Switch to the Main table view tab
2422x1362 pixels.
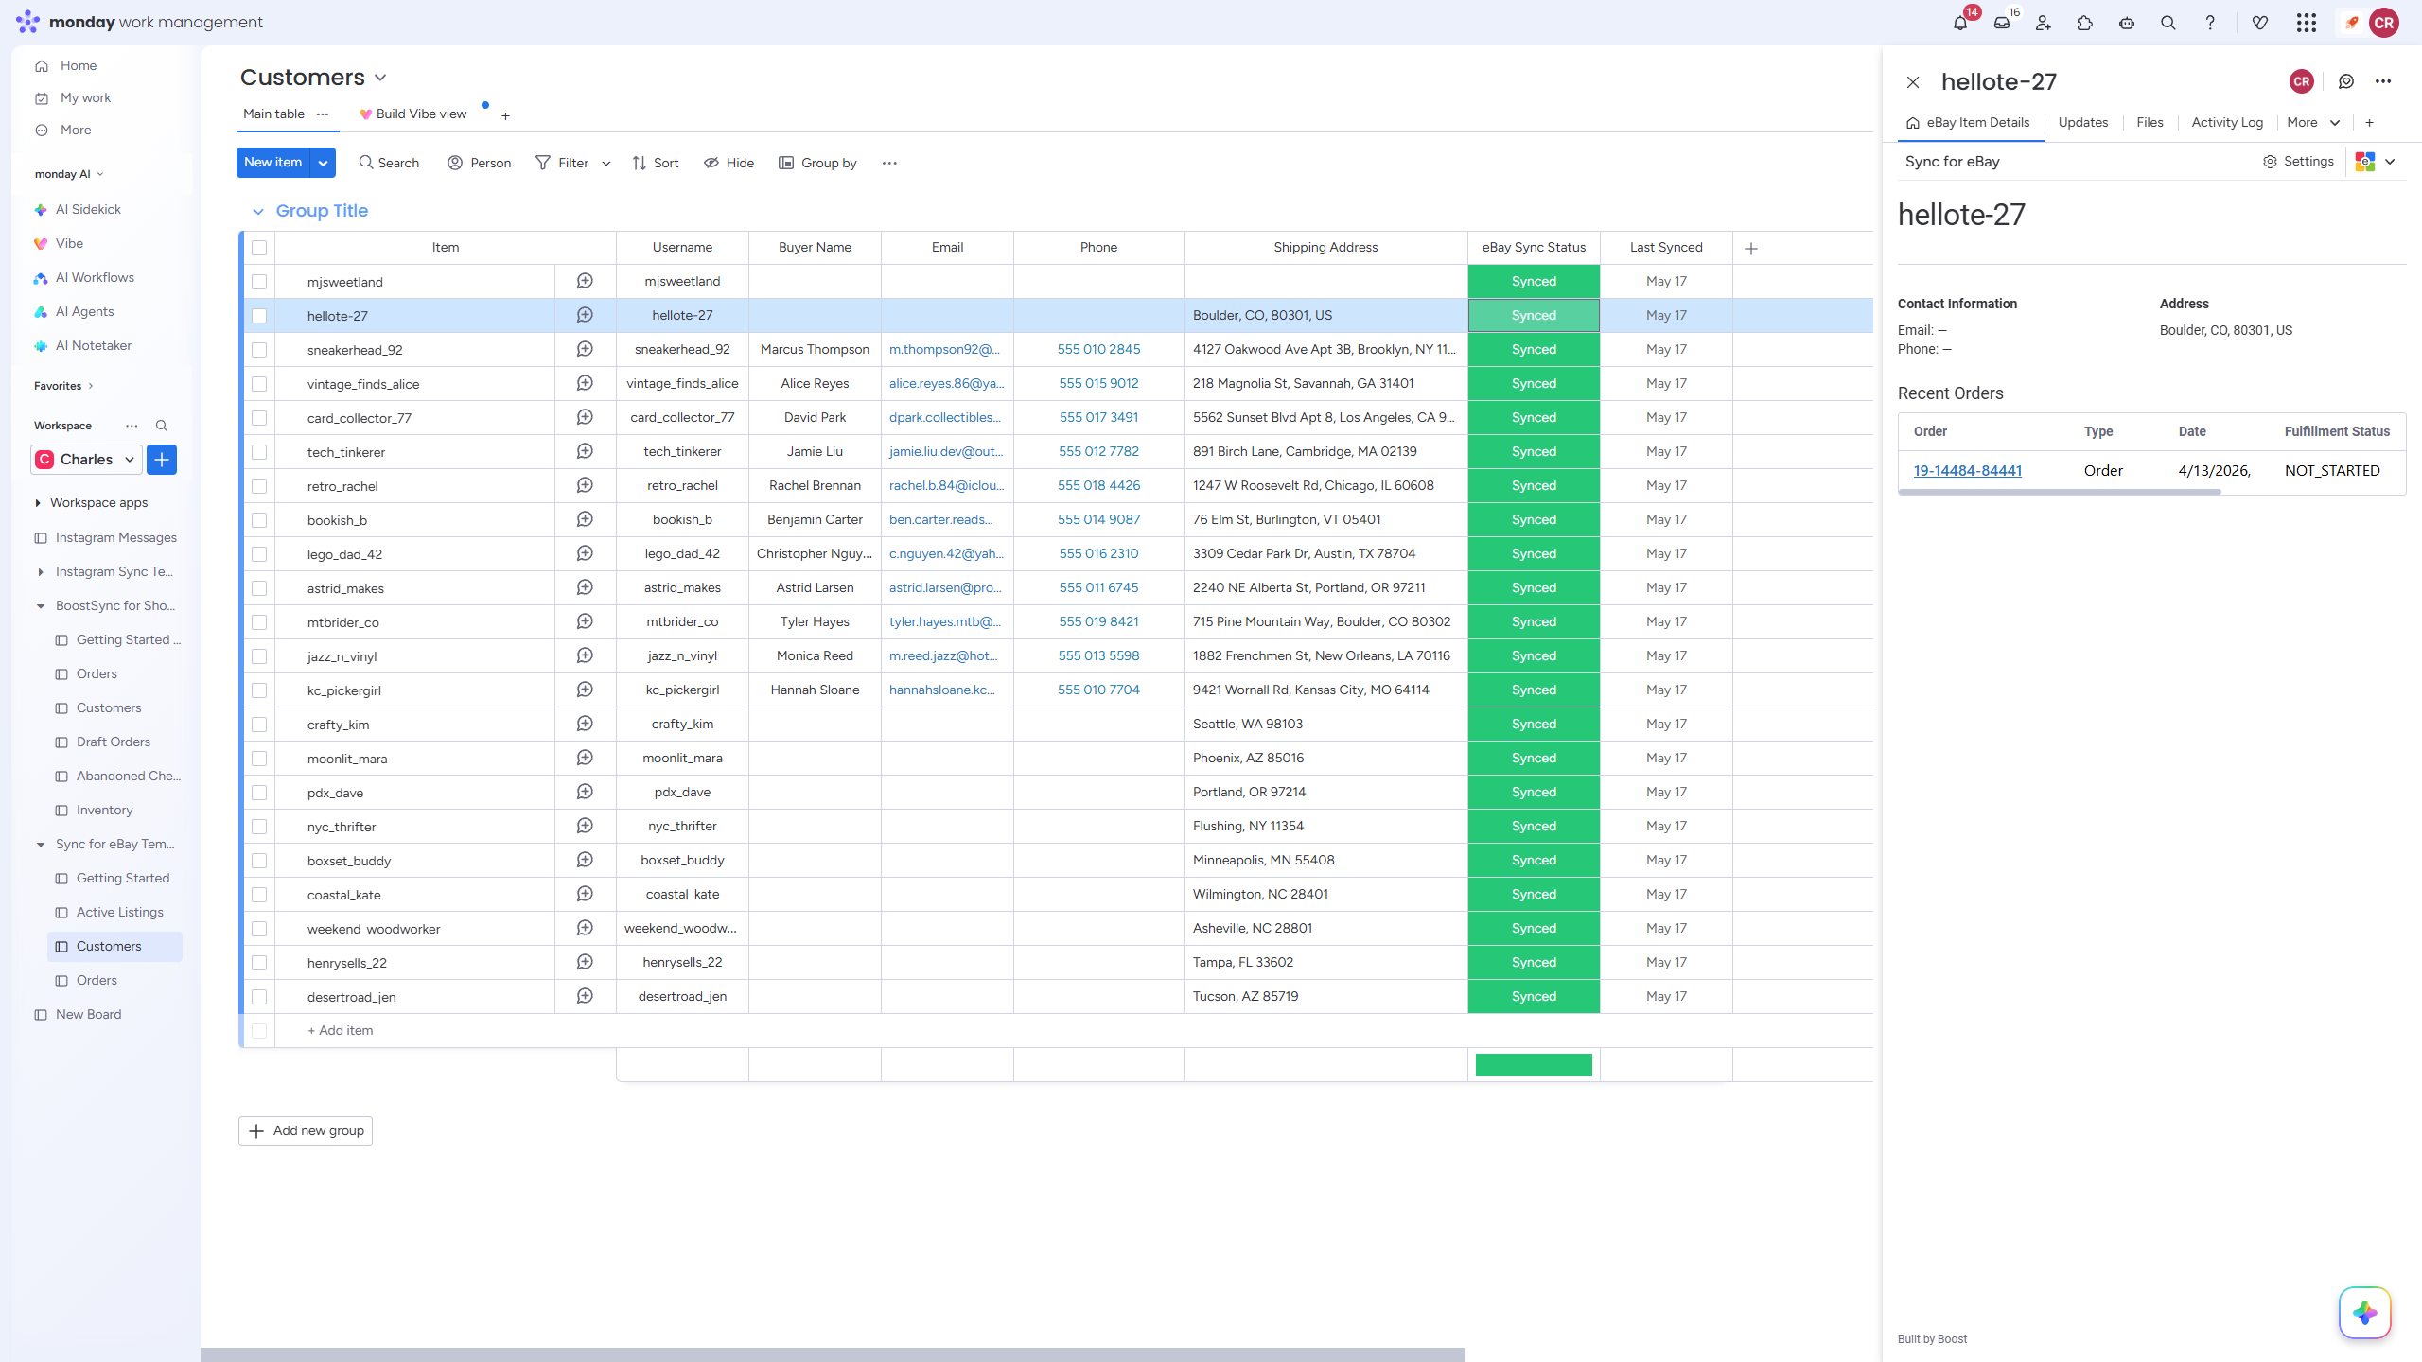273,113
